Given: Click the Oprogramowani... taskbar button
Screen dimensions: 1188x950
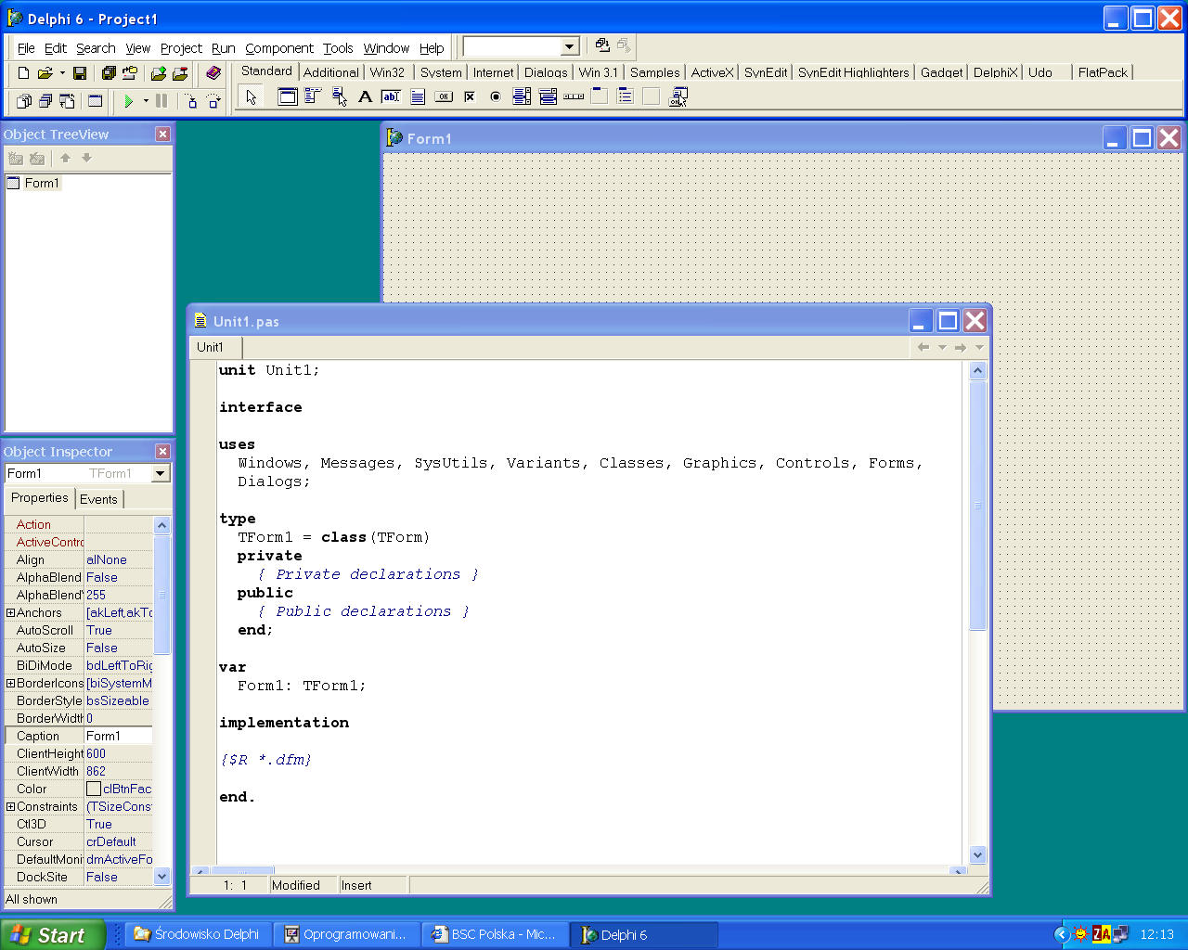Looking at the screenshot, I should point(345,934).
